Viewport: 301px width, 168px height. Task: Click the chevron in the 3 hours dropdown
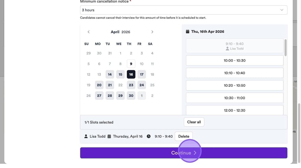282,10
